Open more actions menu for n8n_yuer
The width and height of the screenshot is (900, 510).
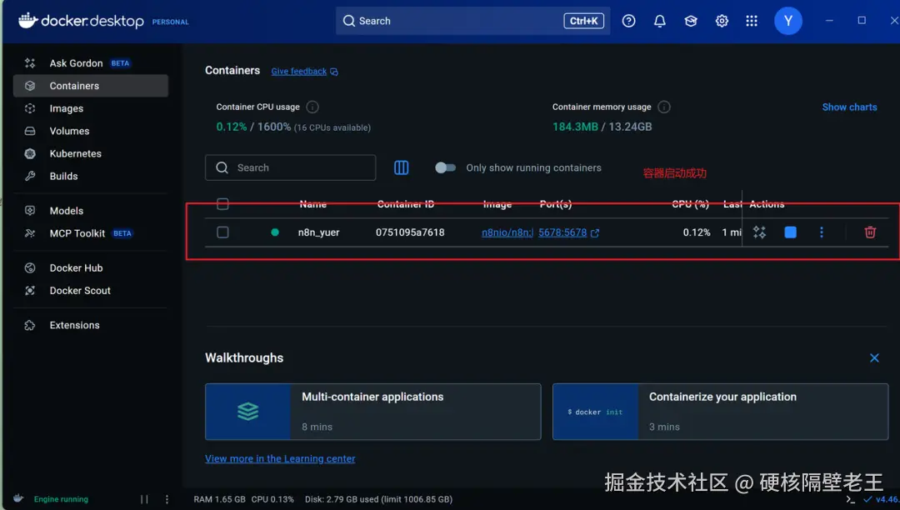tap(822, 232)
